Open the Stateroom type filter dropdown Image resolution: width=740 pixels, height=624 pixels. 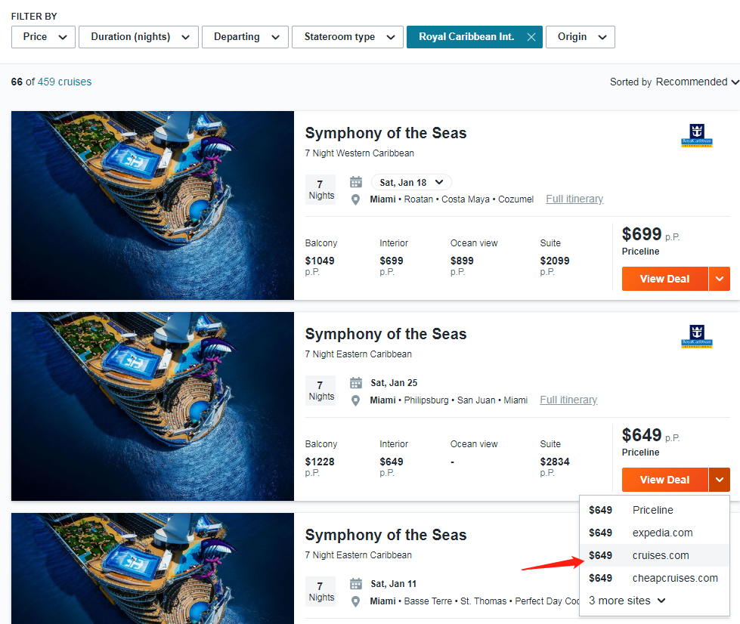[x=348, y=37]
